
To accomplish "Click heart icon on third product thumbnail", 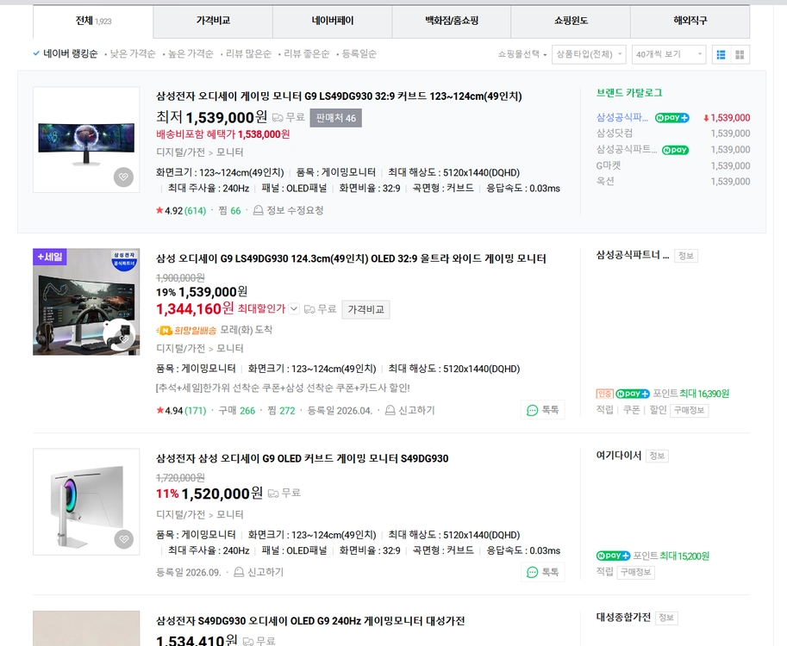I will coord(123,539).
